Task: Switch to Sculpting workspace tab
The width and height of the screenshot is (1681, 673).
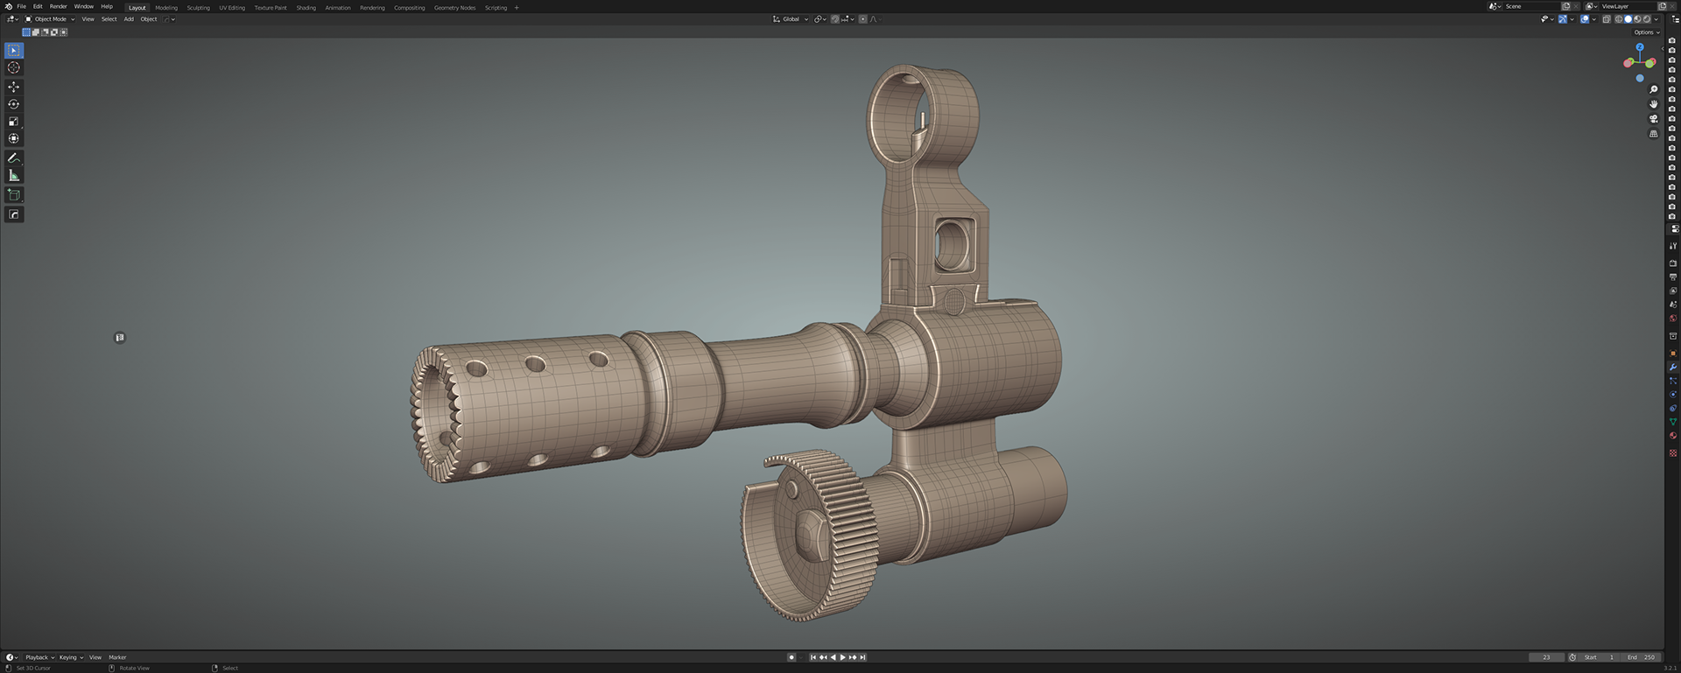Action: click(x=199, y=8)
